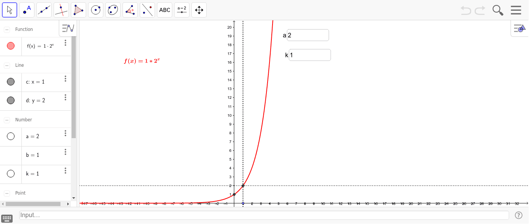Open the Graphics view style bar
Viewport: 529px width, 224px height.
pyautogui.click(x=519, y=28)
